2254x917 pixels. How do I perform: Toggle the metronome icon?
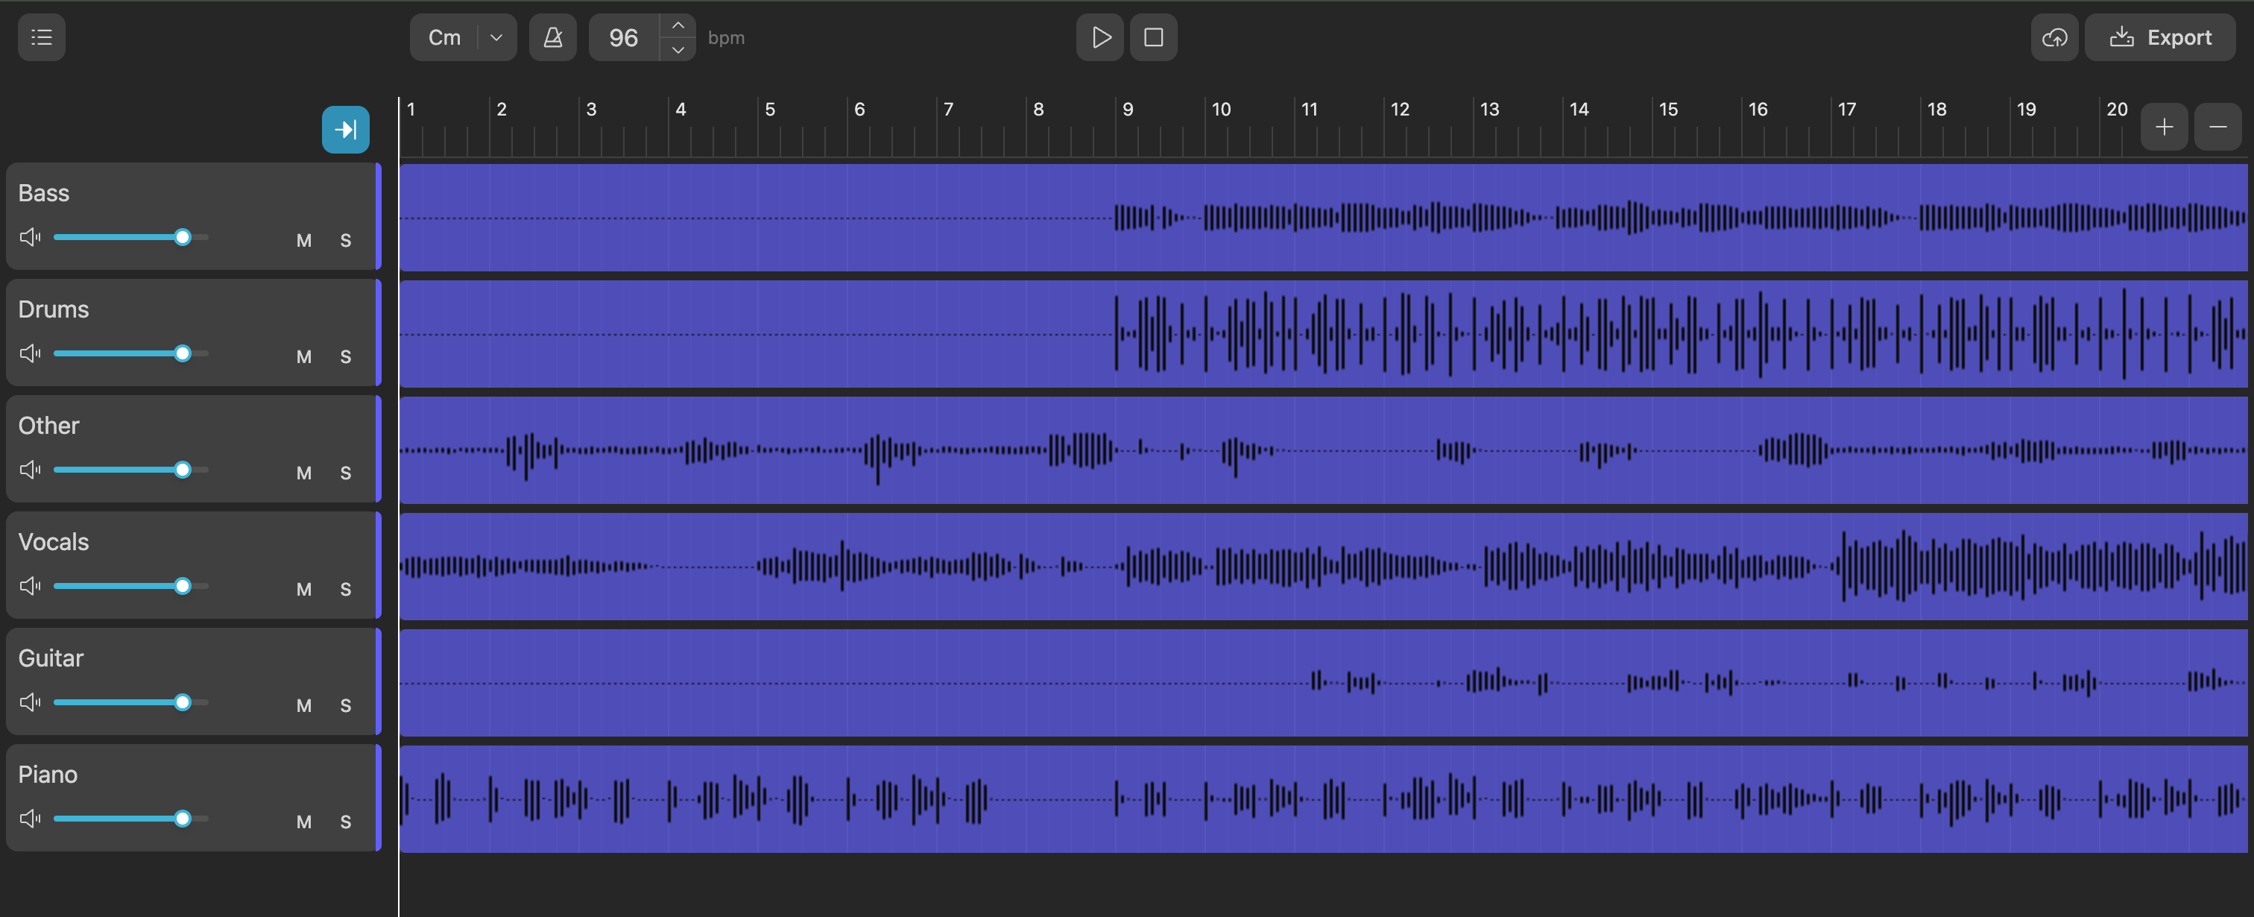point(552,37)
